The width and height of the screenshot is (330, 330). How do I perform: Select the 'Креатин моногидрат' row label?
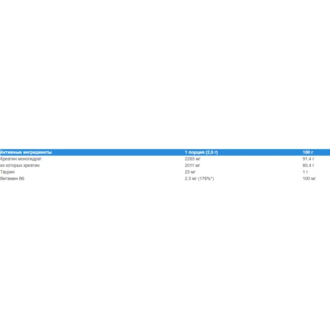[21, 159]
